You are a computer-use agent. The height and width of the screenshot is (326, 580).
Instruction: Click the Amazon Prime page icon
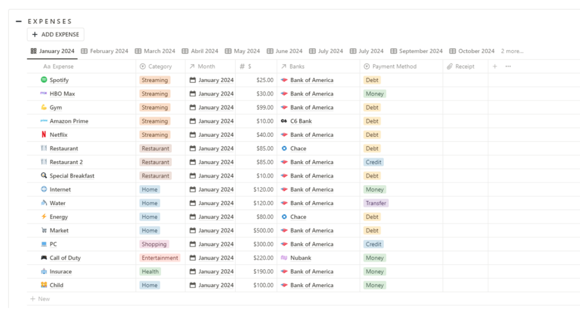coord(44,121)
